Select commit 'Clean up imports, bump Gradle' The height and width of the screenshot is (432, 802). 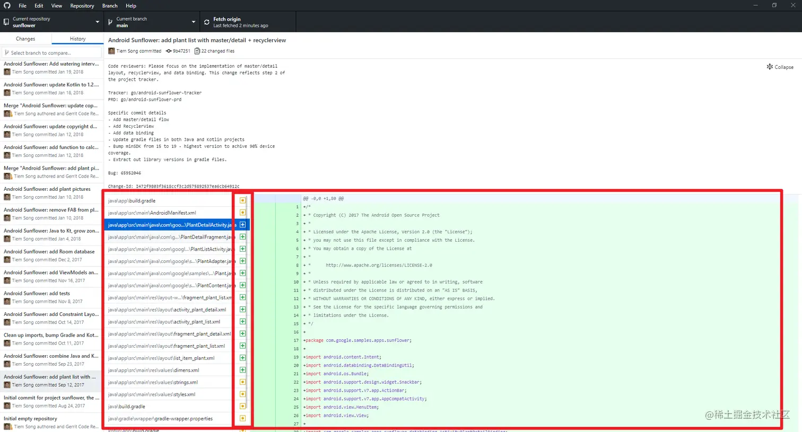coord(51,339)
